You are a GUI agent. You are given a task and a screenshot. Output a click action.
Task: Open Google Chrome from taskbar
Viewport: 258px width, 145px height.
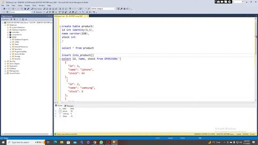[95, 142]
